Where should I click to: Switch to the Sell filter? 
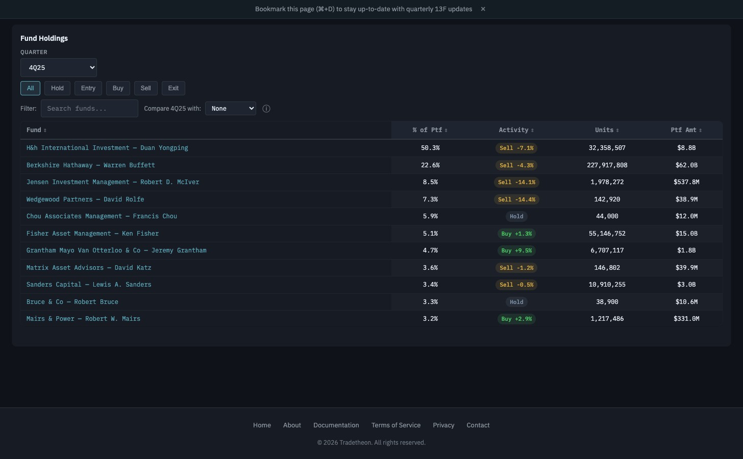[145, 88]
